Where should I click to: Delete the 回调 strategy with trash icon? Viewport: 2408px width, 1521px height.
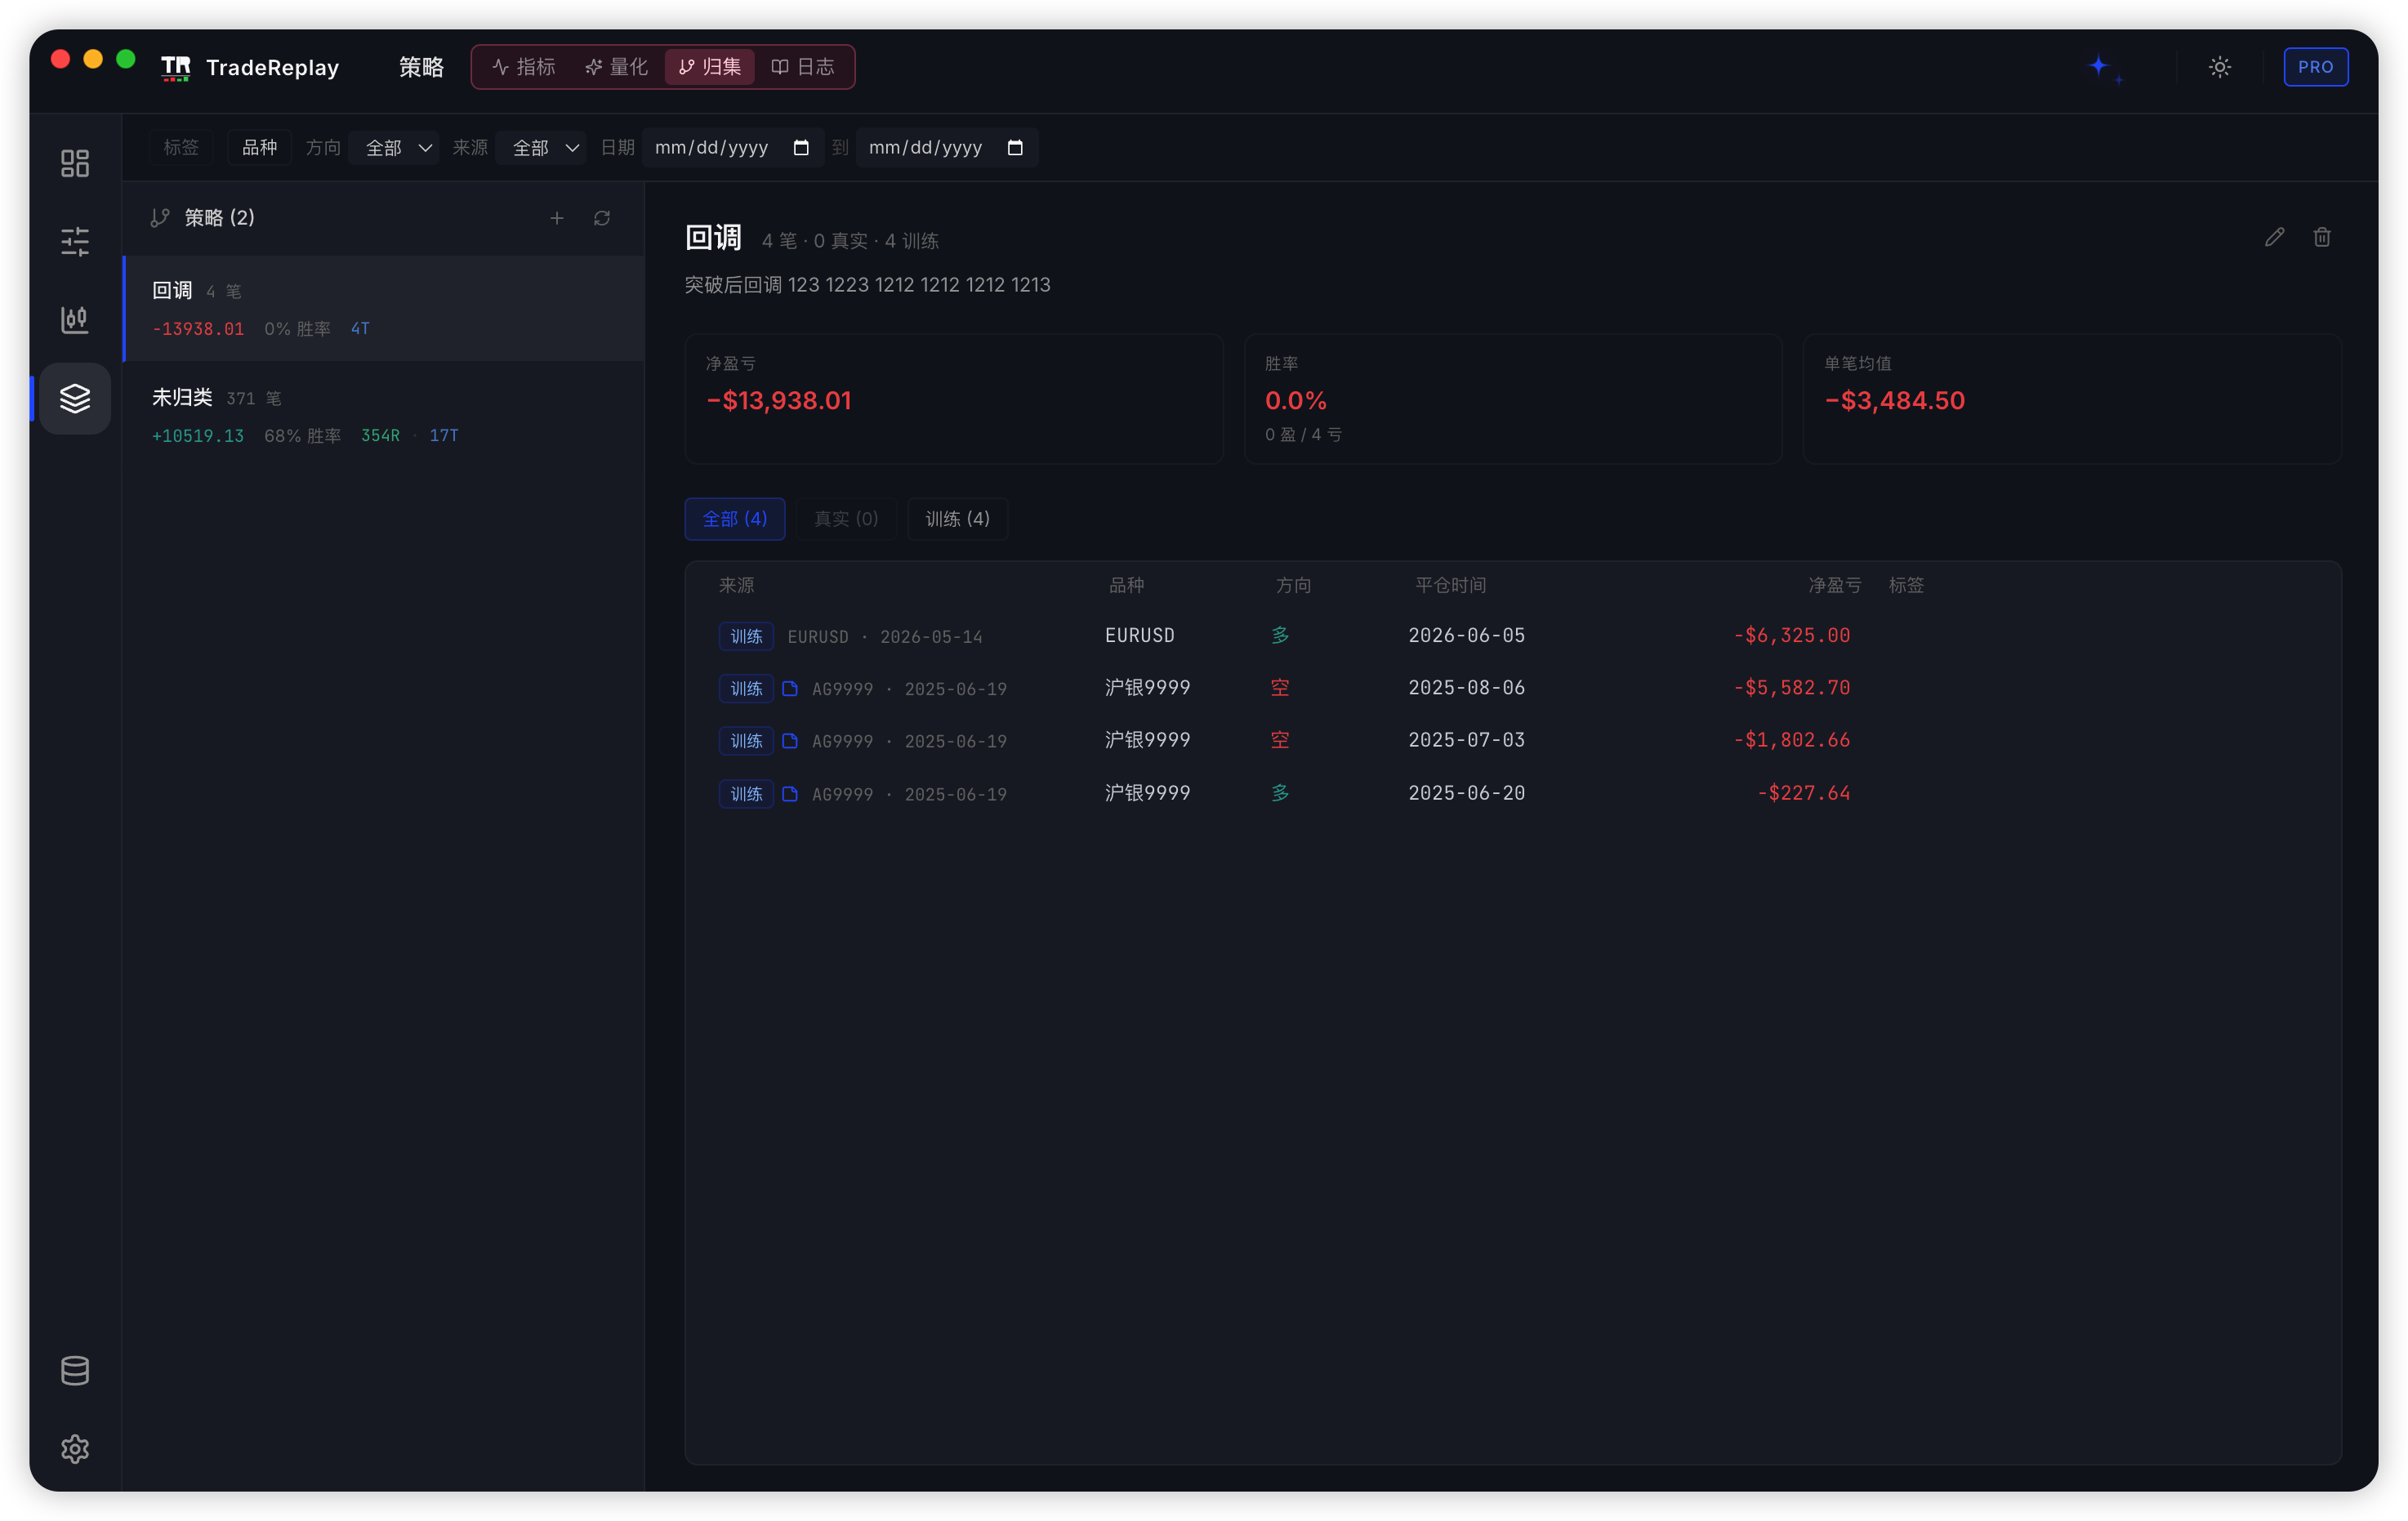click(x=2323, y=237)
